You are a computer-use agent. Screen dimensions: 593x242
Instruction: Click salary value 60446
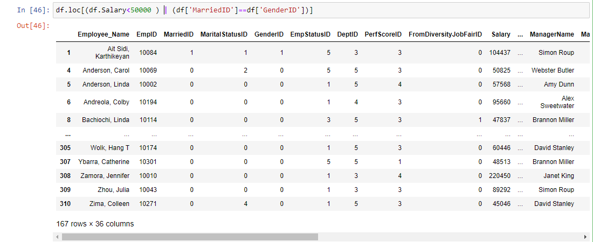[501, 147]
